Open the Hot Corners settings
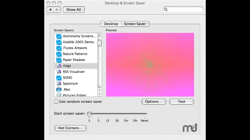The height and width of the screenshot is (140, 250). tap(70, 128)
